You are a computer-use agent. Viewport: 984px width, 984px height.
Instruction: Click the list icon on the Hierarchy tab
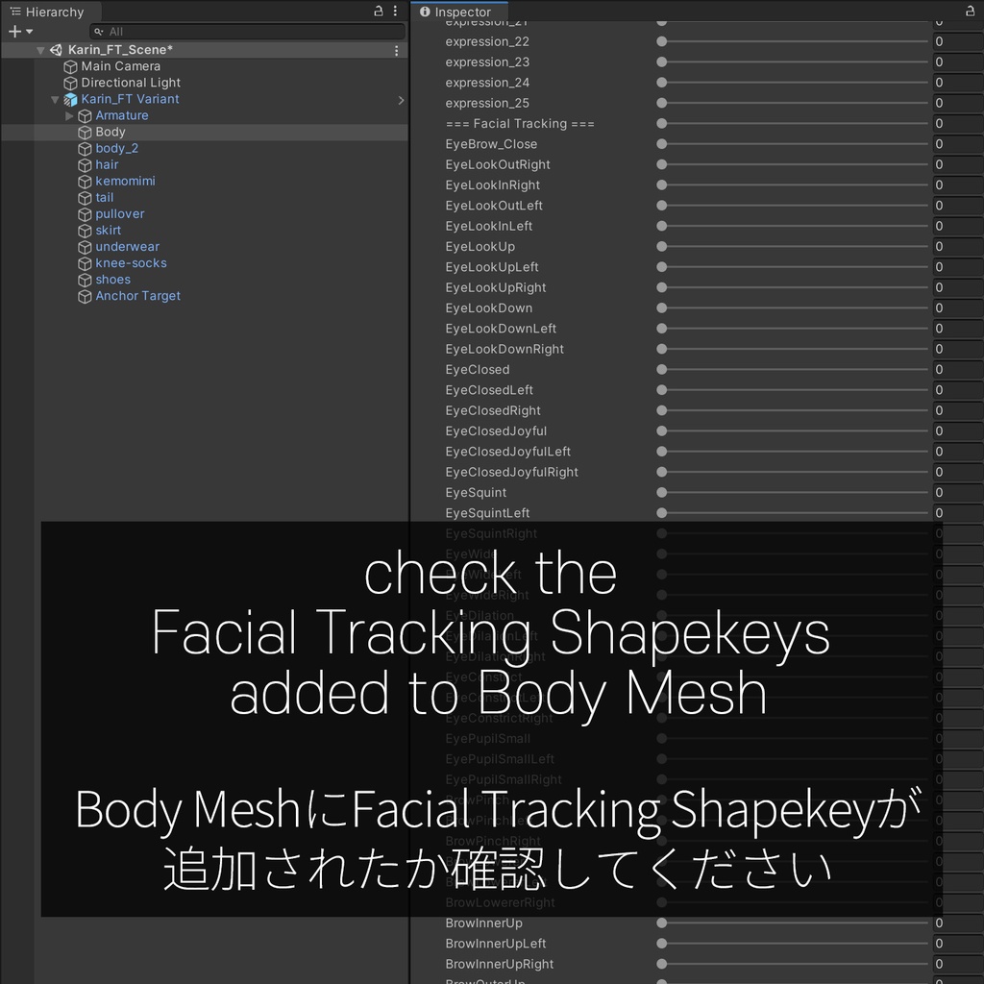16,12
